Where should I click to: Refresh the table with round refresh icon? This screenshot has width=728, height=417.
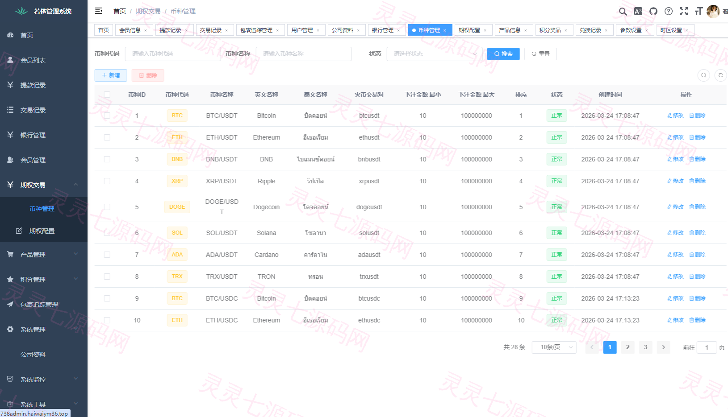tap(720, 75)
